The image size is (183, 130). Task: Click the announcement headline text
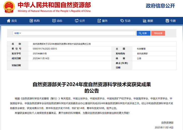coord(91,87)
